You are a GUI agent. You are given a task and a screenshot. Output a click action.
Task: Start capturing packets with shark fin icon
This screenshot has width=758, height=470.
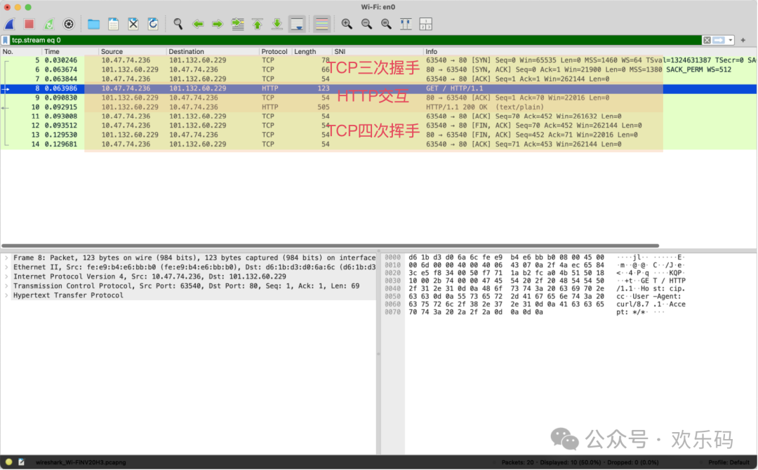click(10, 24)
